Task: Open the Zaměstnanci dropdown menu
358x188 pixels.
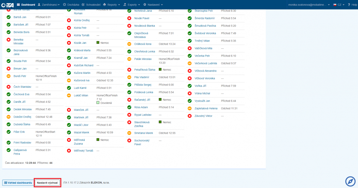Action: pos(49,5)
